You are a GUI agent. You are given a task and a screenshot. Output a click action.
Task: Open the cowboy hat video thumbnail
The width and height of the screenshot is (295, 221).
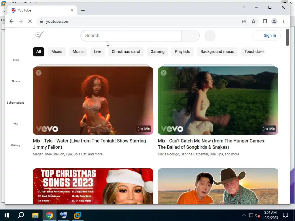pyautogui.click(x=218, y=186)
